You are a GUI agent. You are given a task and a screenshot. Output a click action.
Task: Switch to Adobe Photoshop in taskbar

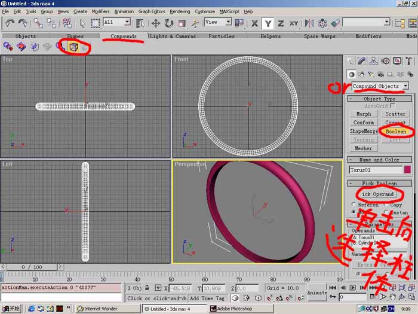pos(241,309)
